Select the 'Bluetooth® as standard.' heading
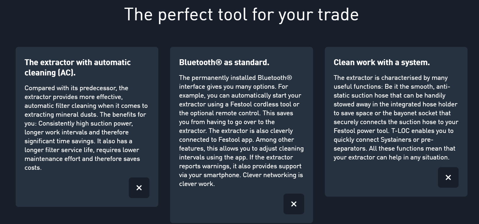 pyautogui.click(x=224, y=62)
